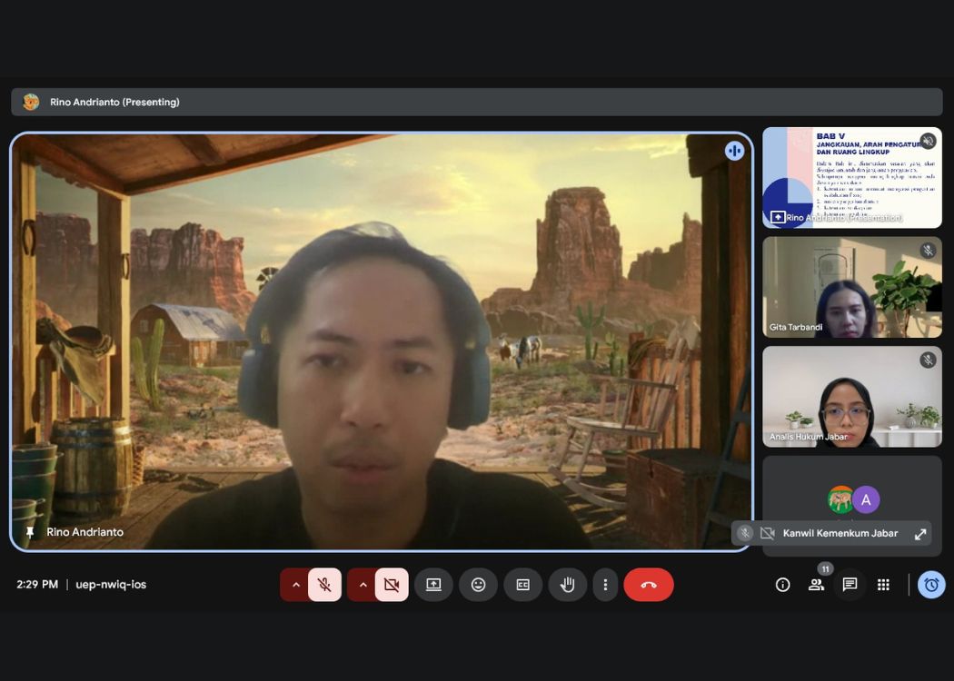Expand Kanwil Kemenkum Jabar tile to fullscreen
This screenshot has width=954, height=681.
(920, 534)
